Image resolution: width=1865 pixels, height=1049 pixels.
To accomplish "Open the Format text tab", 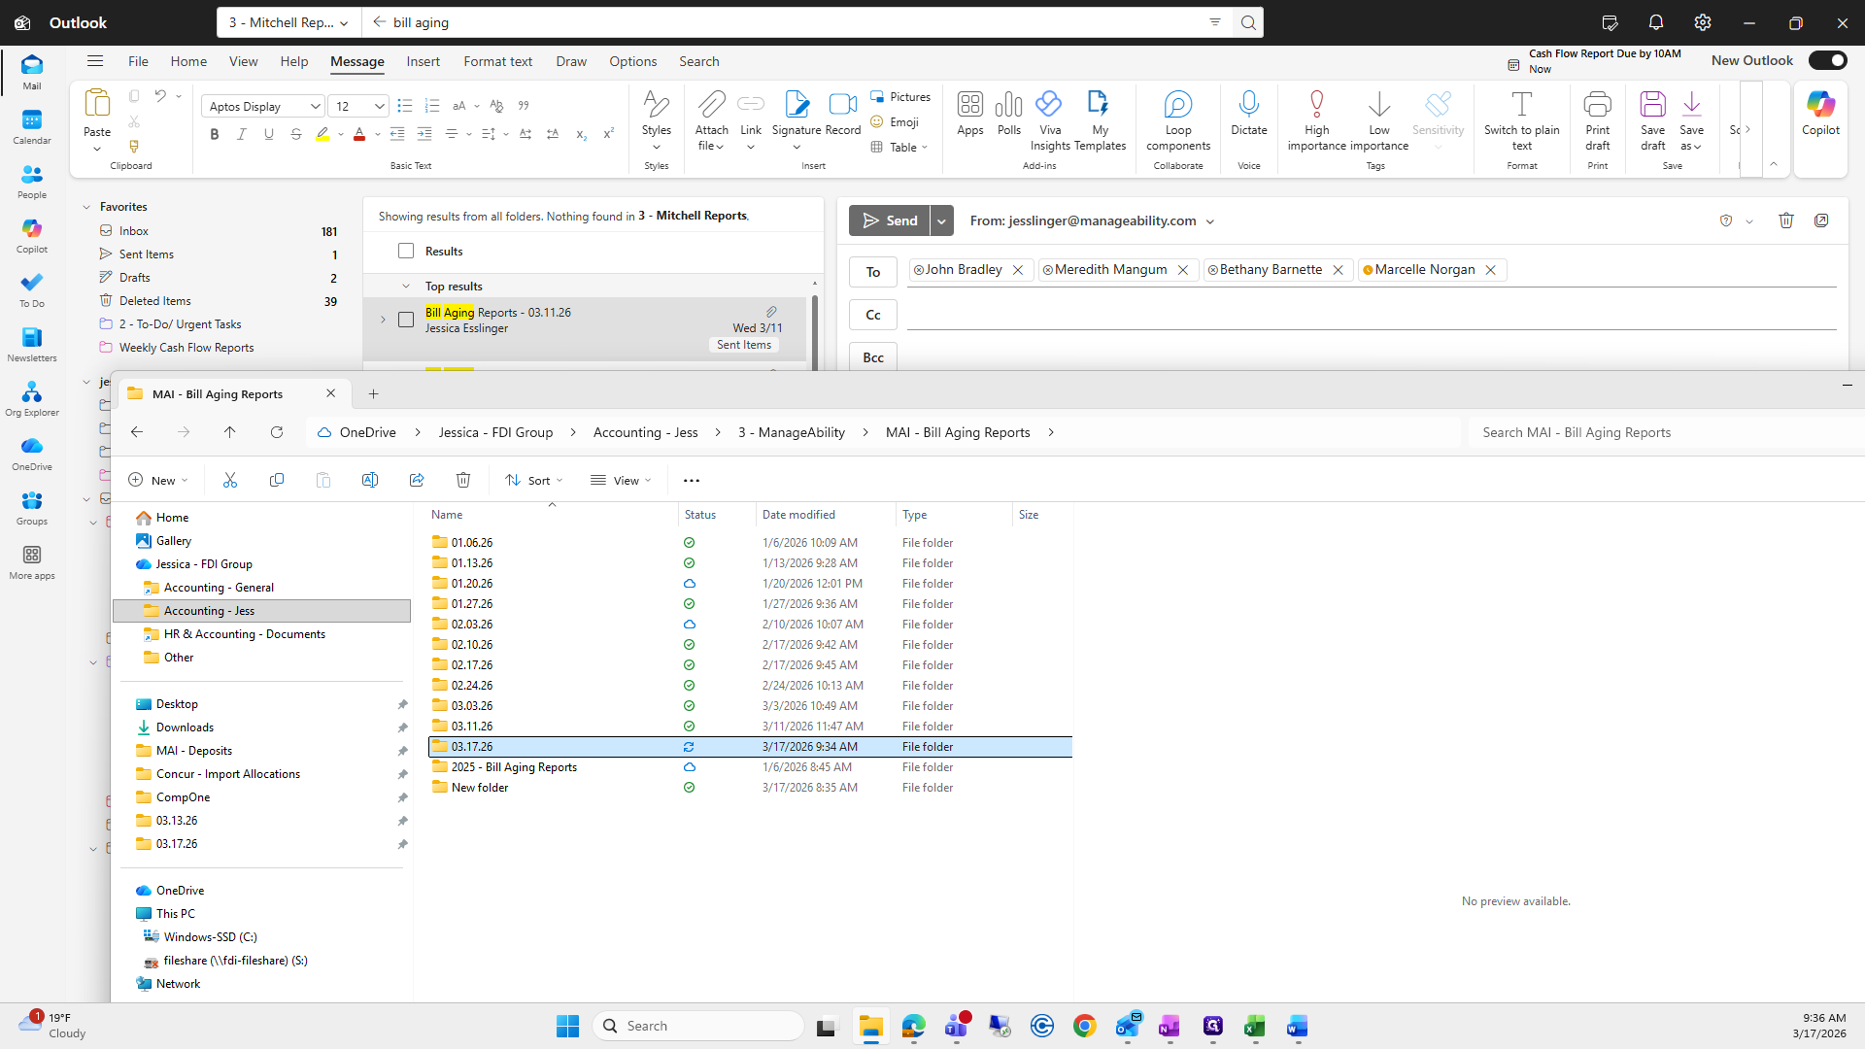I will coord(497,61).
